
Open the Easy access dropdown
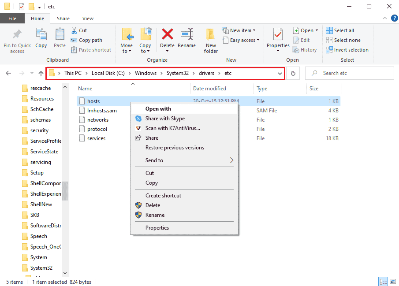pos(241,40)
